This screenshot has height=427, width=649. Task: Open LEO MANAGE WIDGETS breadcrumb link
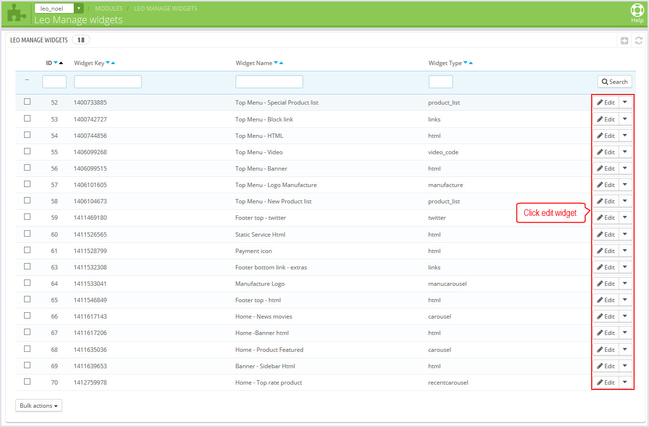(x=165, y=9)
